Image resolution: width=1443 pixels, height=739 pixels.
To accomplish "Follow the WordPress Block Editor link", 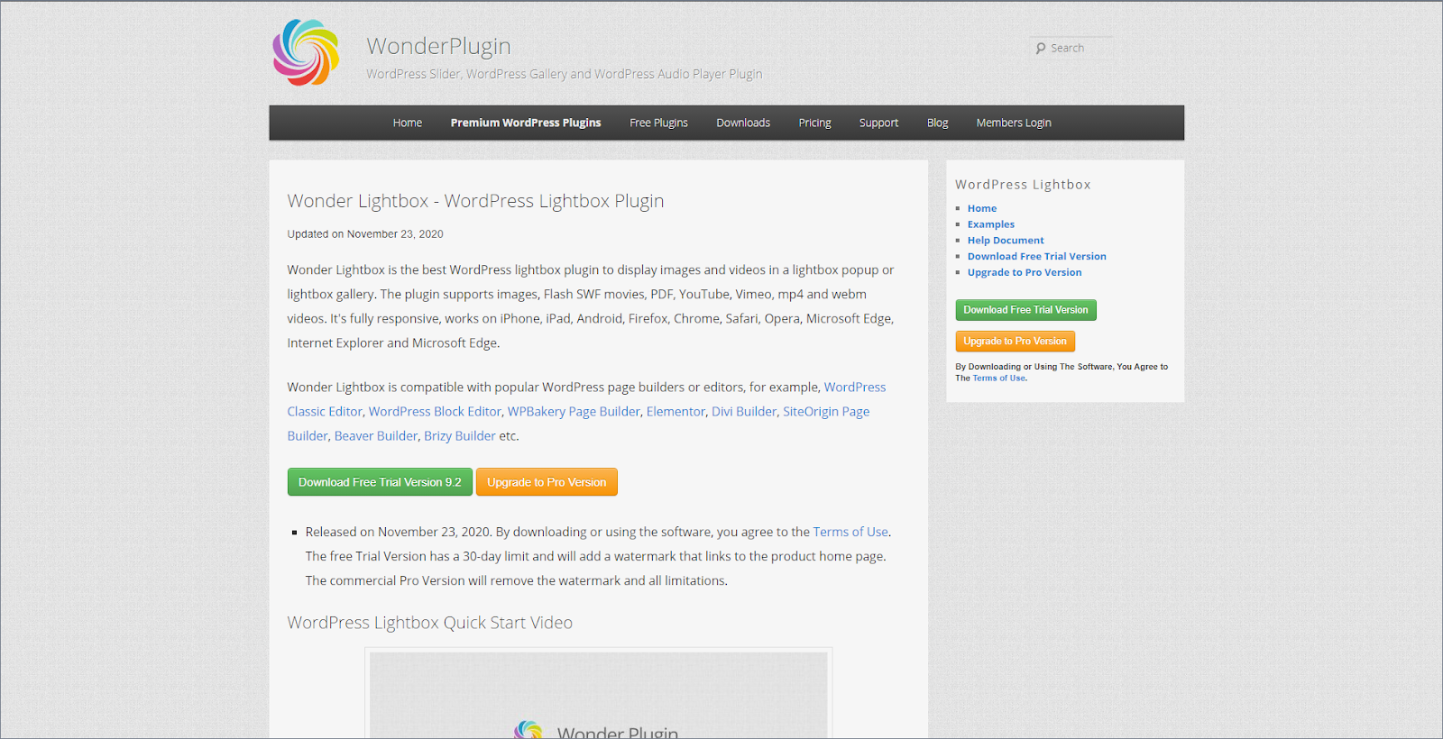I will click(435, 411).
